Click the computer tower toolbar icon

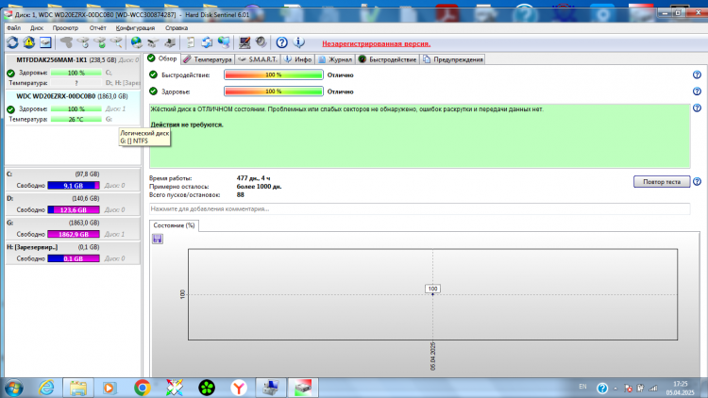[x=170, y=42]
